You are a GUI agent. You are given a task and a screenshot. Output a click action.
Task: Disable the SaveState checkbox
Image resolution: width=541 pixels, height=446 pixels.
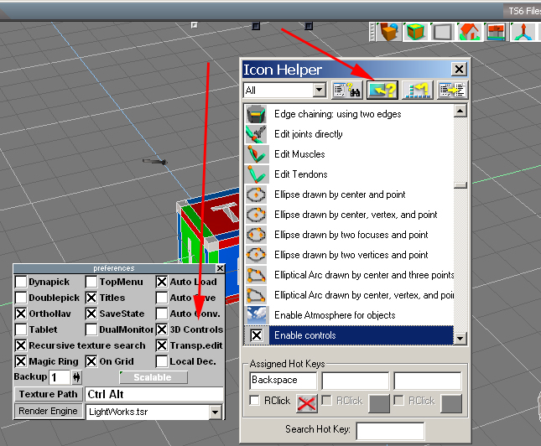pyautogui.click(x=91, y=314)
